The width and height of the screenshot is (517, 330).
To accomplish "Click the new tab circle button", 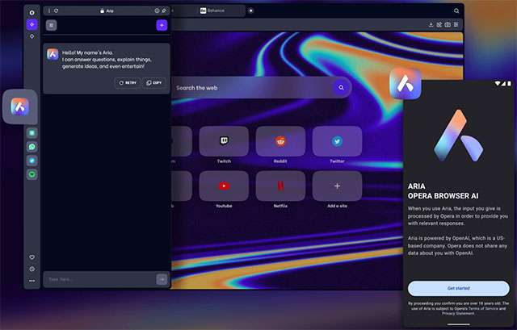I will (x=251, y=10).
